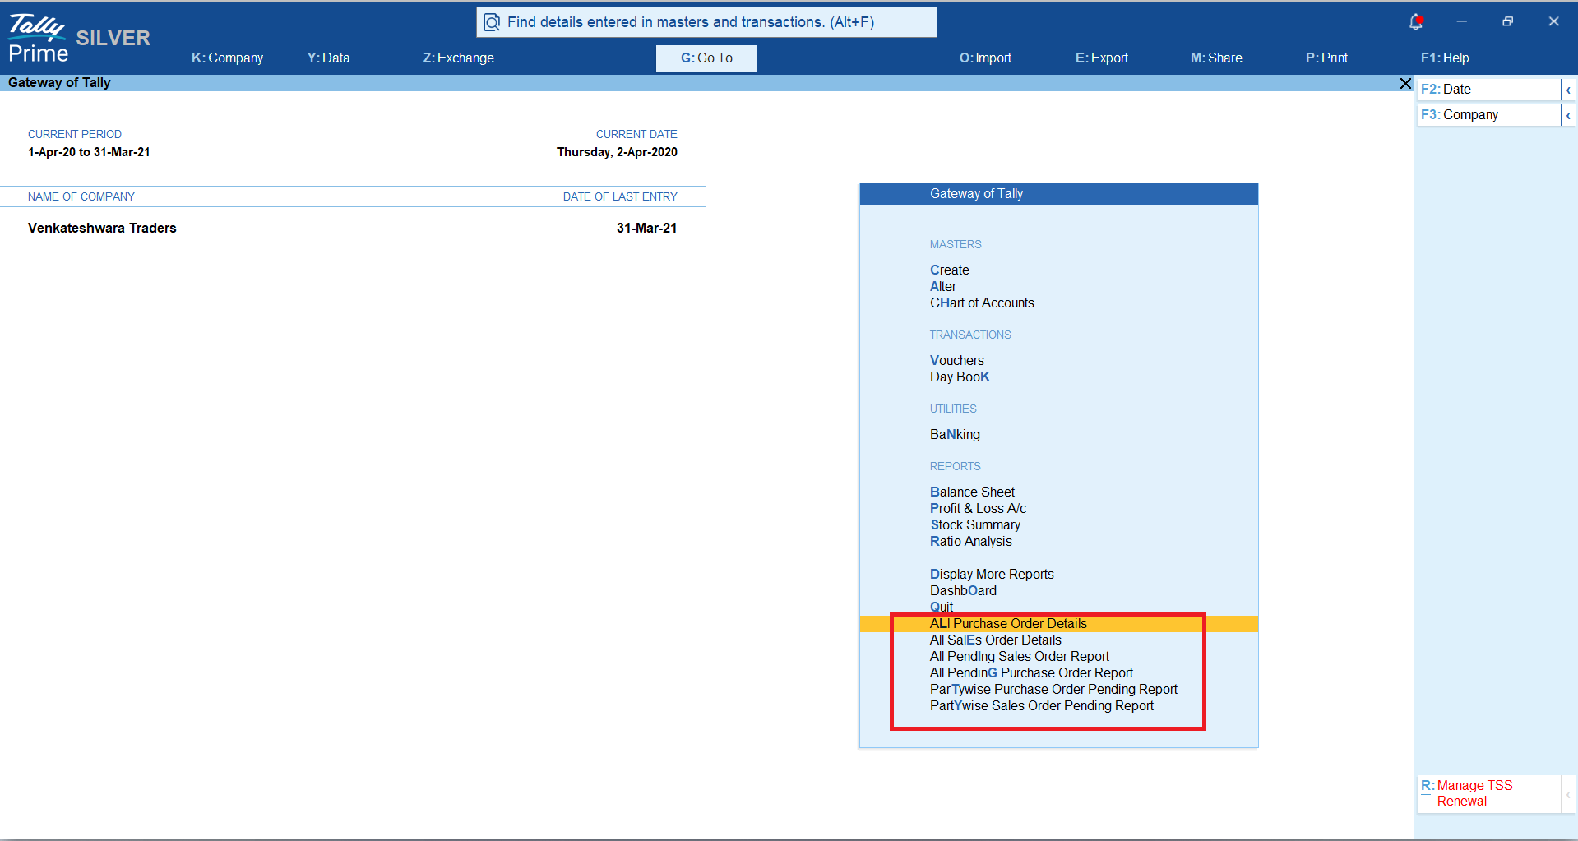
Task: Close the Tally Prime application window
Action: pos(1553,21)
